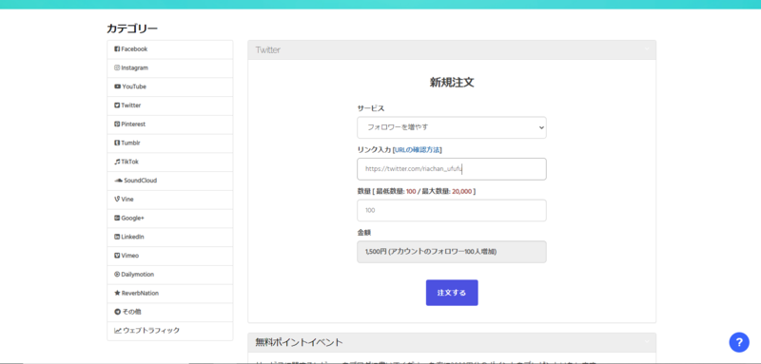The image size is (761, 364).
Task: Open the blue help question mark button
Action: coord(739,342)
